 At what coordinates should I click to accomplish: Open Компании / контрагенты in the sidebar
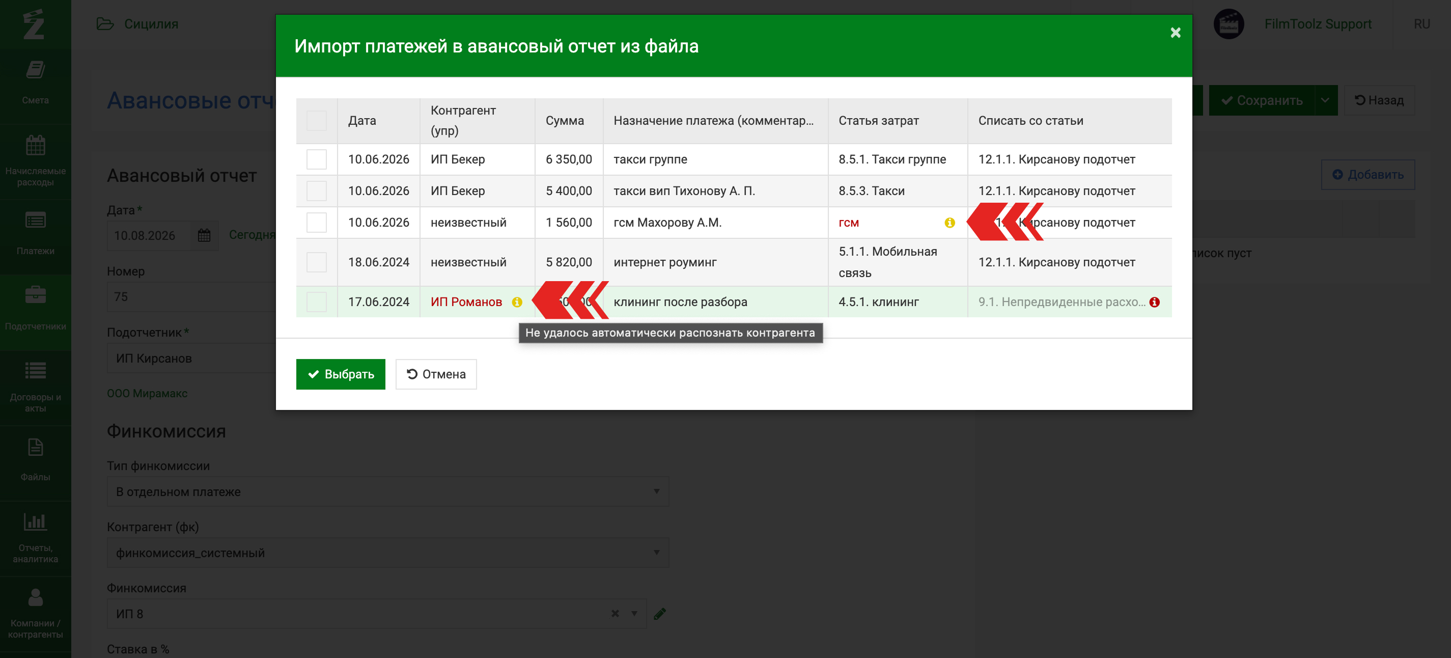coord(36,613)
